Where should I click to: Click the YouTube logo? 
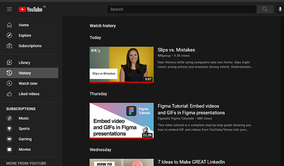[x=30, y=9]
